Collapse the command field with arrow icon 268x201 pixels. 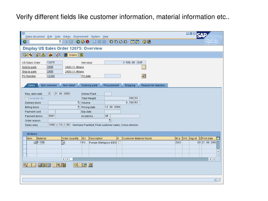click(66, 42)
